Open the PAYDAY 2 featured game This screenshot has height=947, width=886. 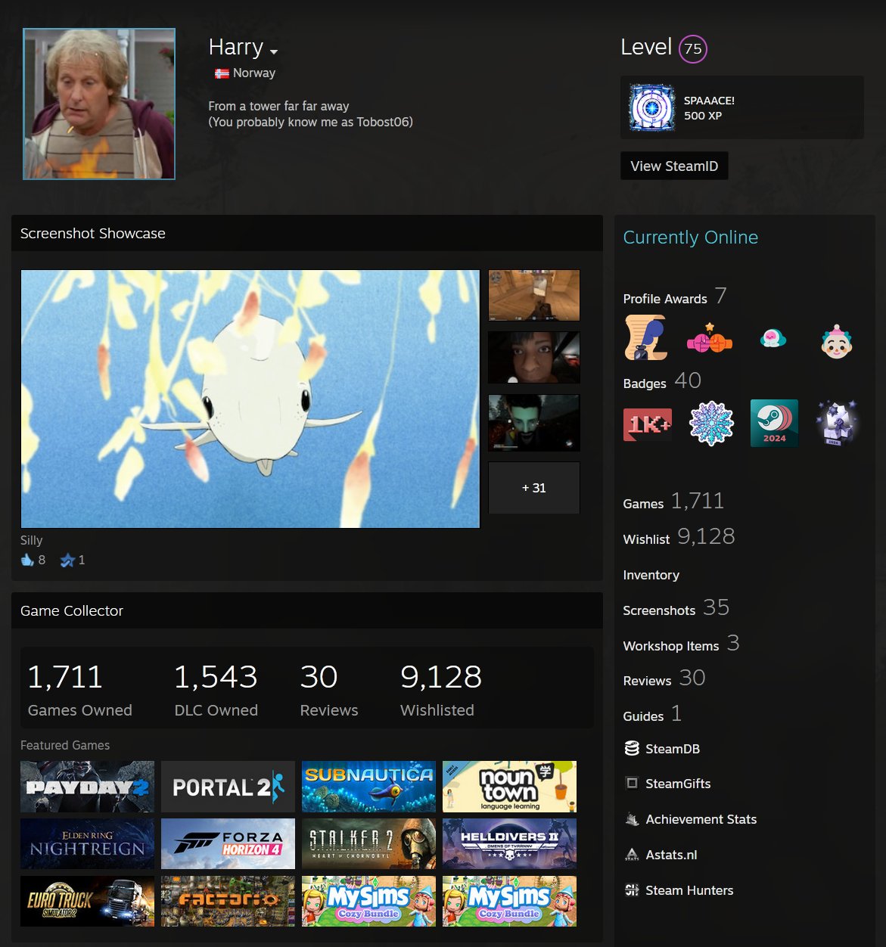87,787
